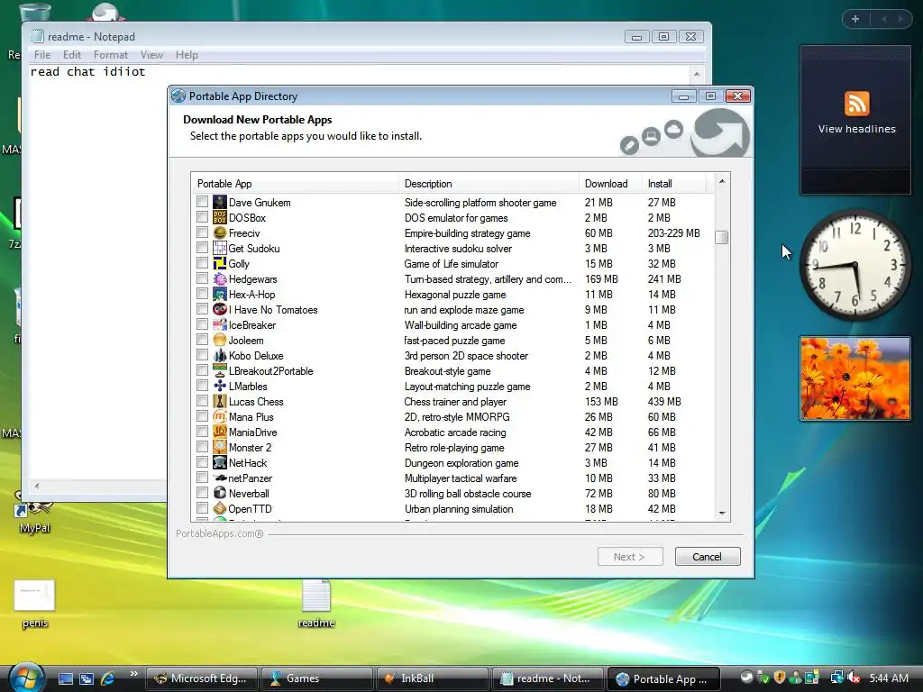Open the Notepad File menu
The width and height of the screenshot is (923, 692).
point(42,55)
